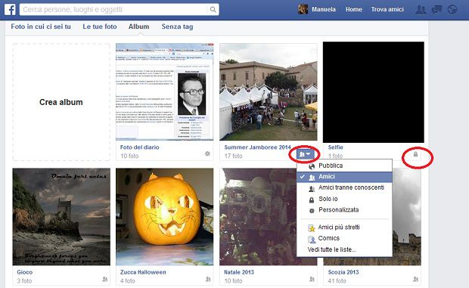This screenshot has width=469, height=288.
Task: Click the "10 foto" count under Foto del diario
Action: 129,156
